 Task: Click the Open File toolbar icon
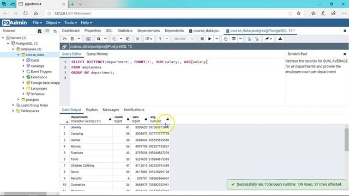click(x=64, y=39)
